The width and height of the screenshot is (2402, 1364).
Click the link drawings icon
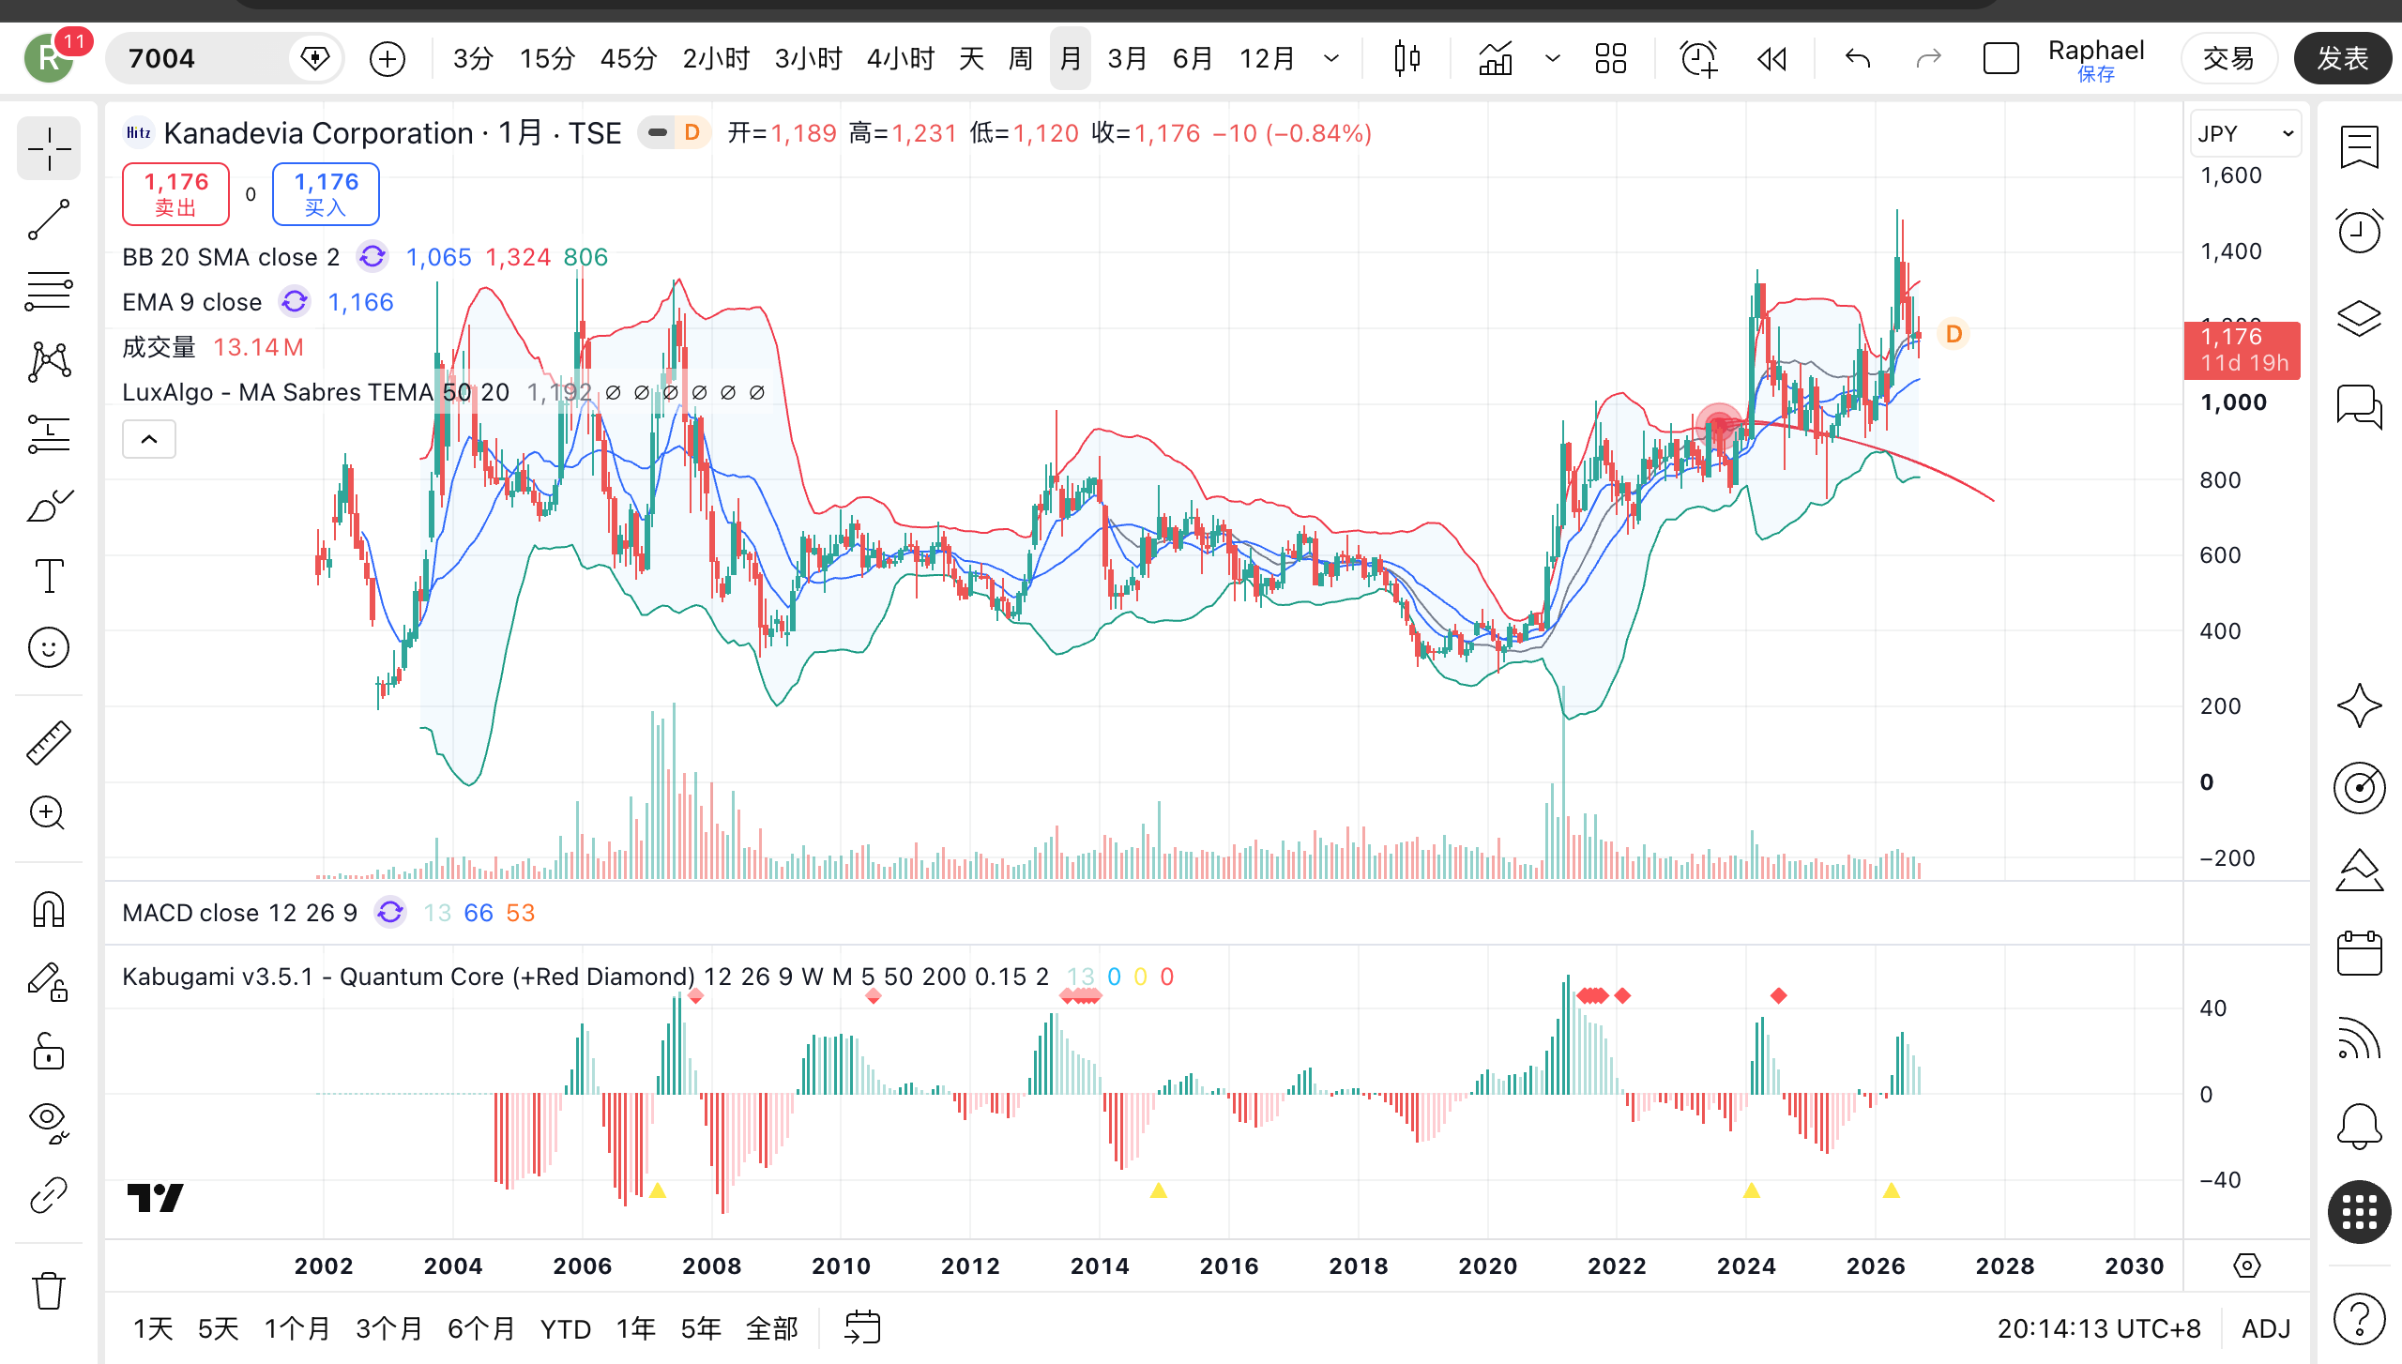click(x=49, y=1195)
